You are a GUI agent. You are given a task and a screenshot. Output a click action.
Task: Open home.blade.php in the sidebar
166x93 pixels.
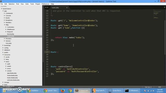click(12, 75)
